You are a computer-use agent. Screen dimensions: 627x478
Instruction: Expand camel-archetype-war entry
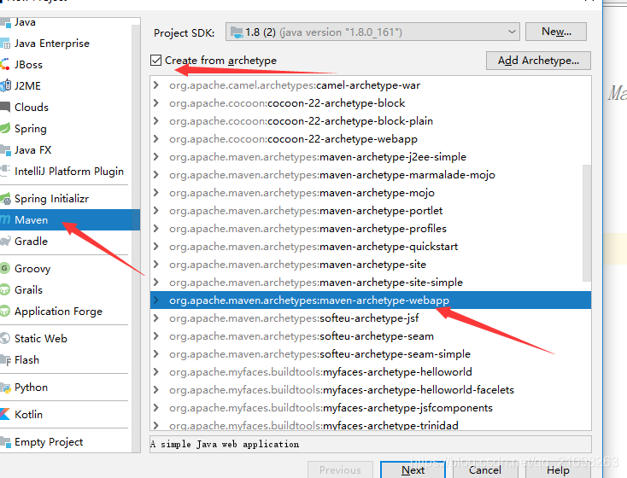tap(156, 85)
